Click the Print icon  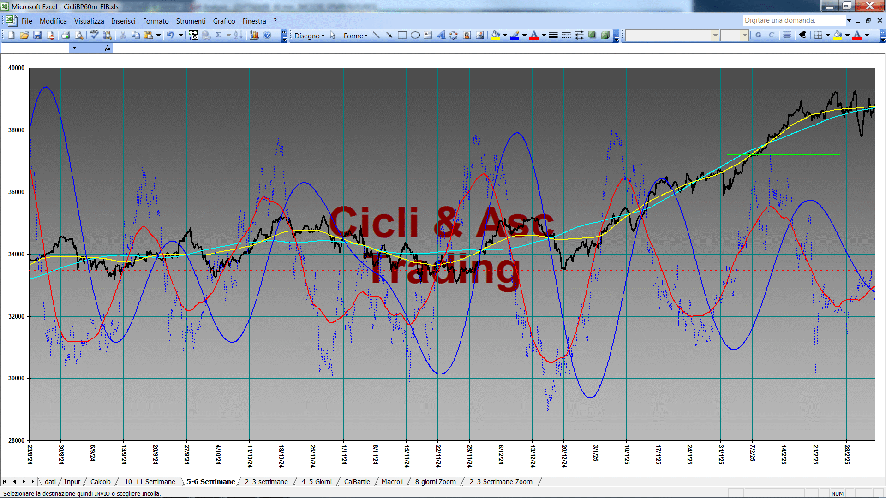pyautogui.click(x=66, y=35)
